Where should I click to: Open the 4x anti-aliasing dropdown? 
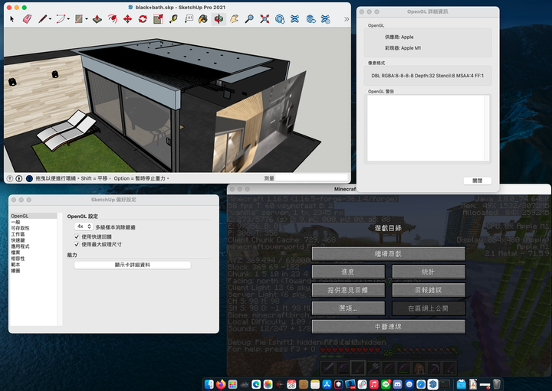[84, 226]
